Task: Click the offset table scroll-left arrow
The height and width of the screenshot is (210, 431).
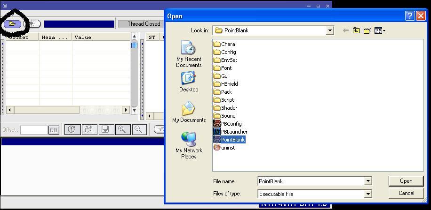Action: coord(10,110)
